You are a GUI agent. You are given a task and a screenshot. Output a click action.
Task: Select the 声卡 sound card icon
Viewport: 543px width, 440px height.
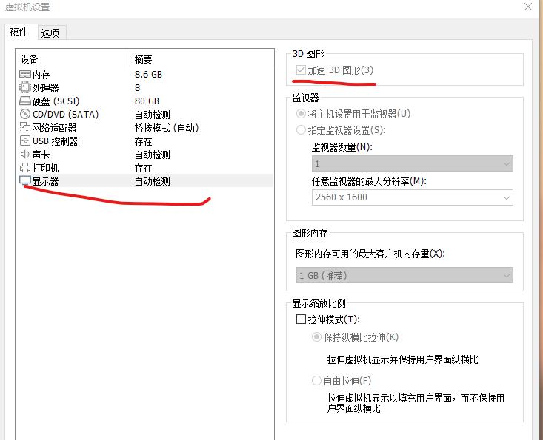point(25,154)
